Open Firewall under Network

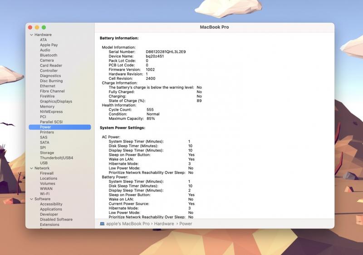pyautogui.click(x=47, y=173)
